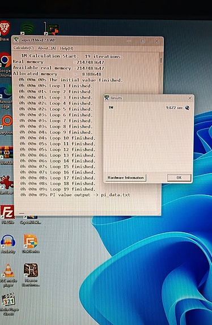Maximize the Super PI Mod window
The image size is (212, 325).
click(x=143, y=41)
